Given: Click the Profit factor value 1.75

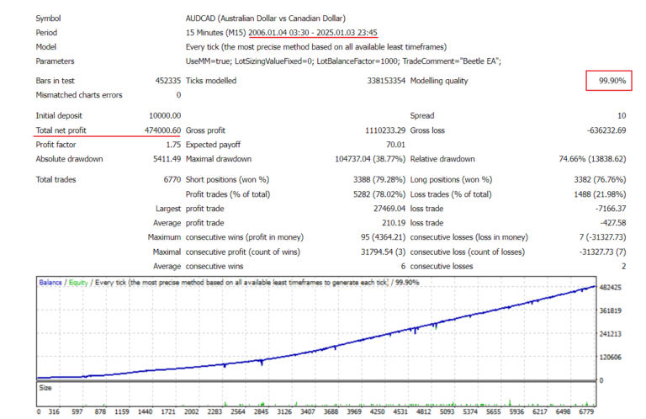Looking at the screenshot, I should click(x=172, y=144).
